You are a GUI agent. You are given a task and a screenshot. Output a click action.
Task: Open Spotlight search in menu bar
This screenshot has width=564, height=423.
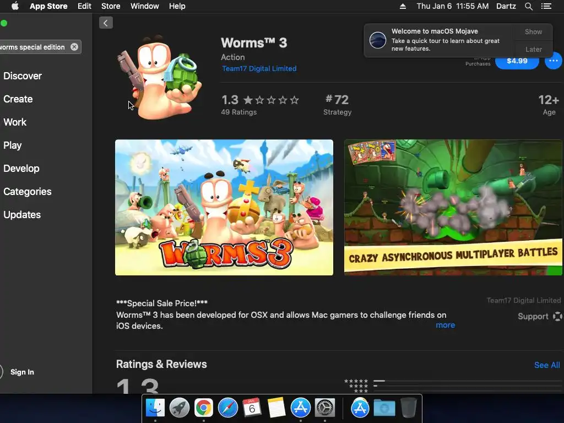click(528, 6)
